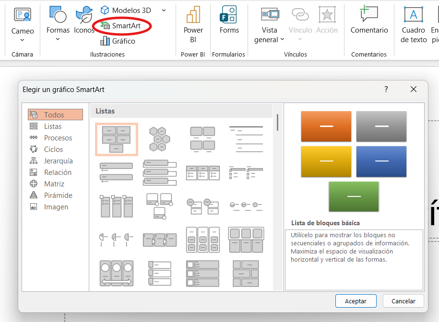Select the Todos category
The width and height of the screenshot is (439, 322).
tap(56, 115)
